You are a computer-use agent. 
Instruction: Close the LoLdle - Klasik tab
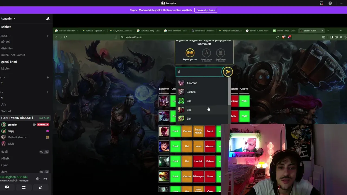(x=322, y=31)
